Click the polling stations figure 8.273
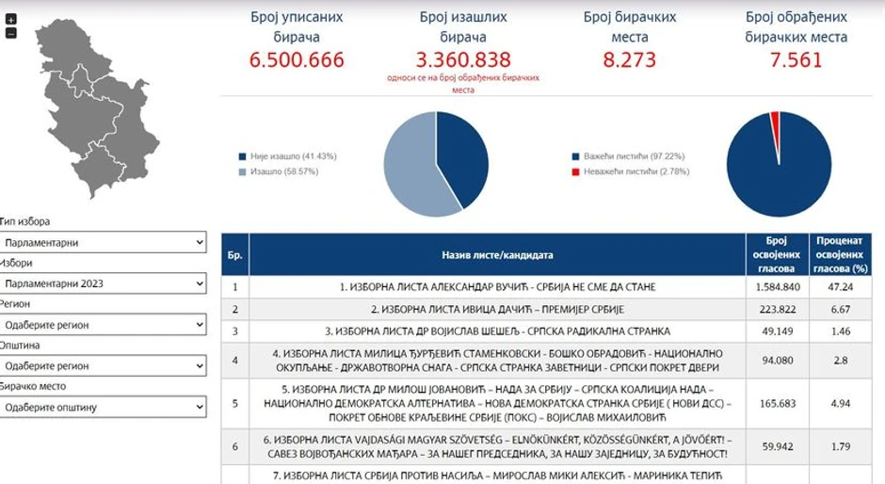This screenshot has height=484, width=885. click(629, 60)
